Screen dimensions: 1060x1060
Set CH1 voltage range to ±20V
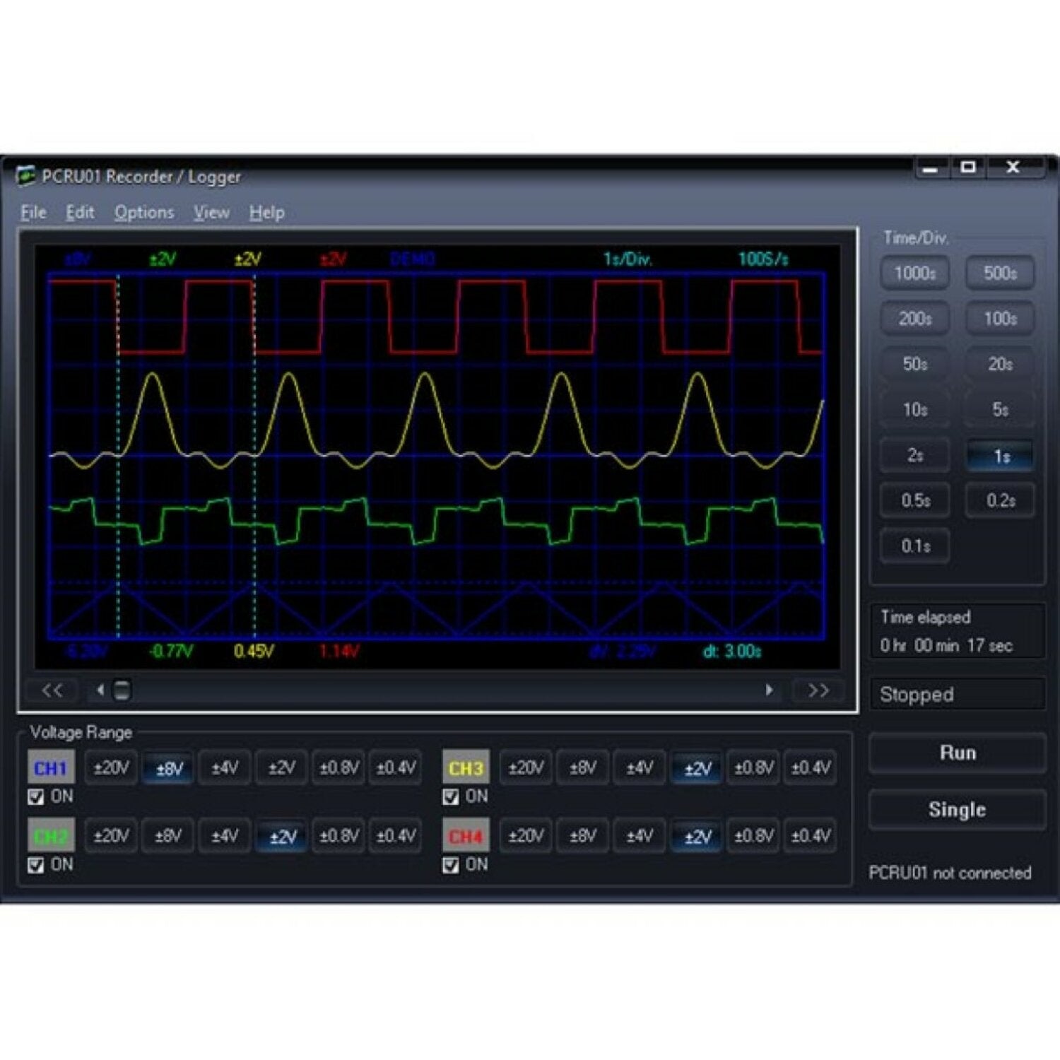(x=112, y=768)
